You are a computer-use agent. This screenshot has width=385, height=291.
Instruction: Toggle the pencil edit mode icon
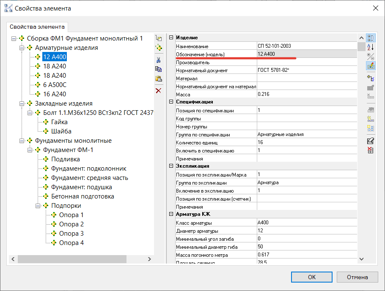pyautogui.click(x=370, y=65)
